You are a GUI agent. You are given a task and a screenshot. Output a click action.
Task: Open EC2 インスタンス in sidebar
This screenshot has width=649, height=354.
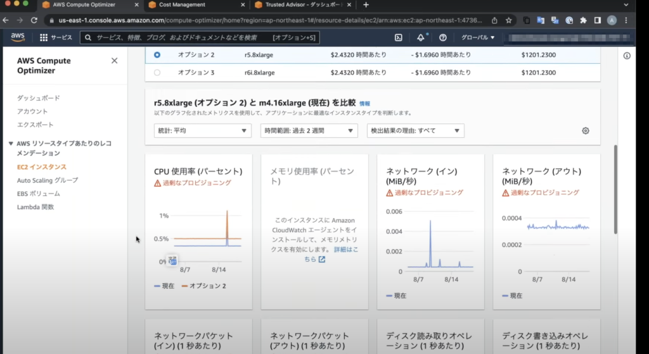(42, 167)
